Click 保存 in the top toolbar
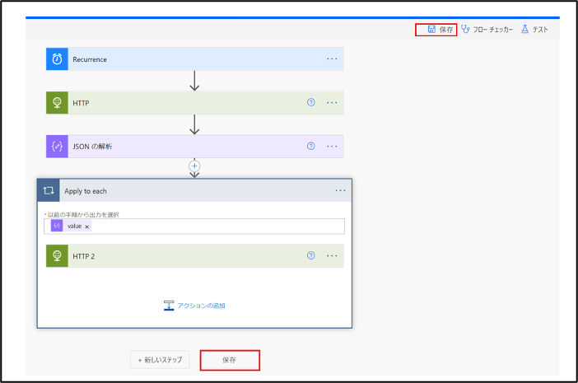 tap(440, 30)
